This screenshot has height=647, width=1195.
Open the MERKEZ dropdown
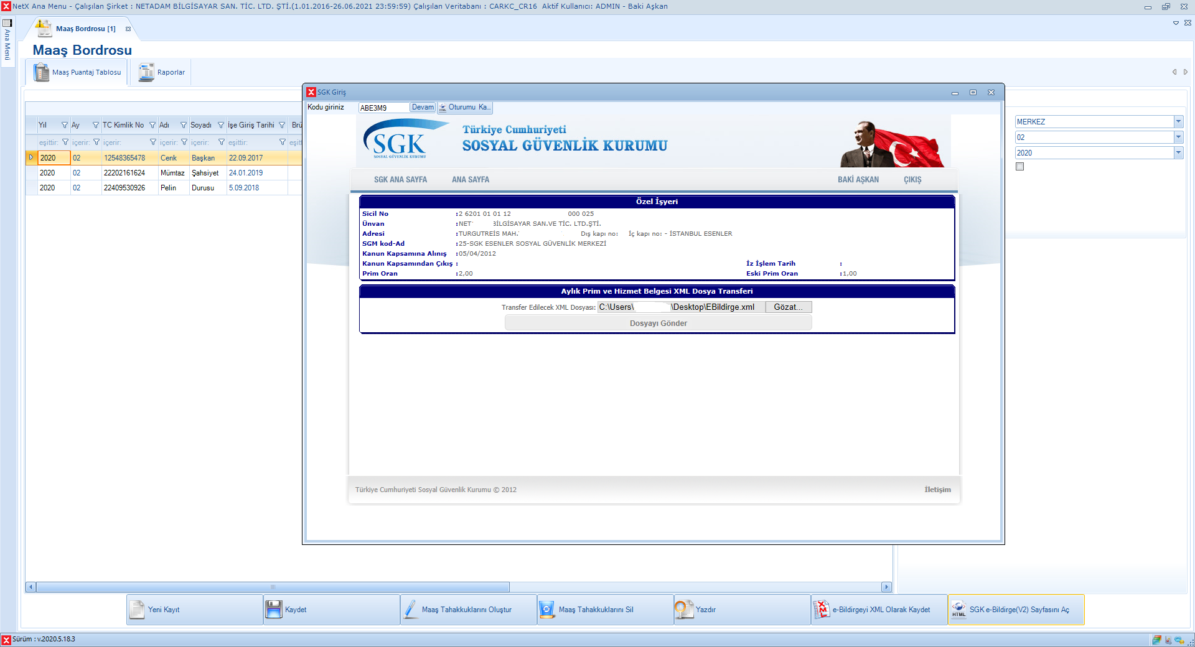coord(1178,121)
